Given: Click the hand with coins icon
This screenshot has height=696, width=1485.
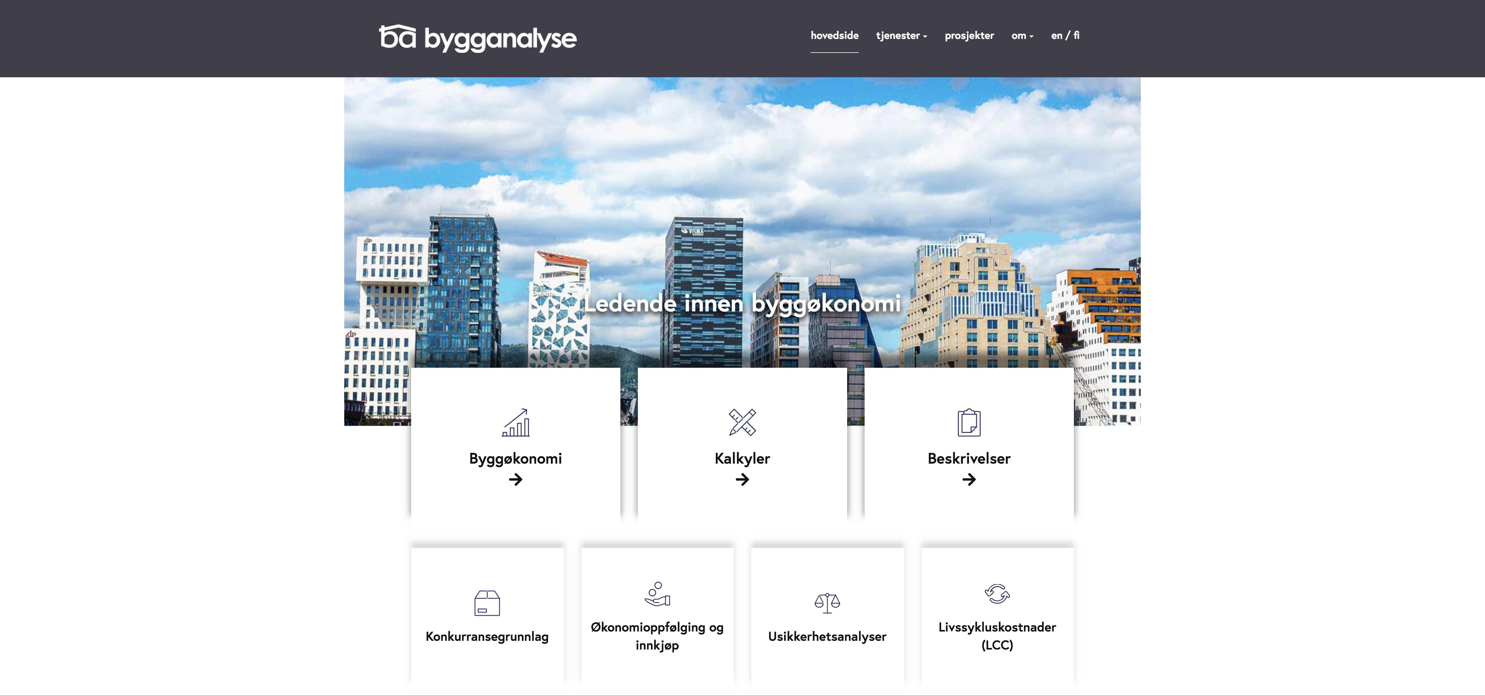Looking at the screenshot, I should 657,594.
